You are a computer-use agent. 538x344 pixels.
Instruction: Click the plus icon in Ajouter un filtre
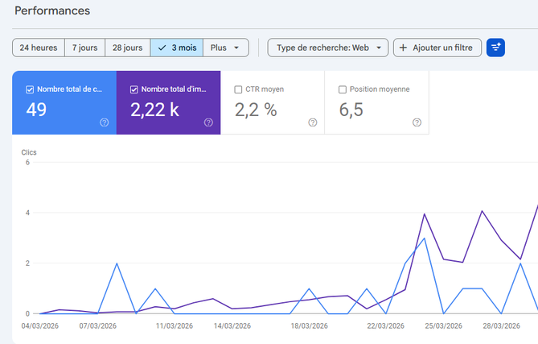[x=404, y=48]
